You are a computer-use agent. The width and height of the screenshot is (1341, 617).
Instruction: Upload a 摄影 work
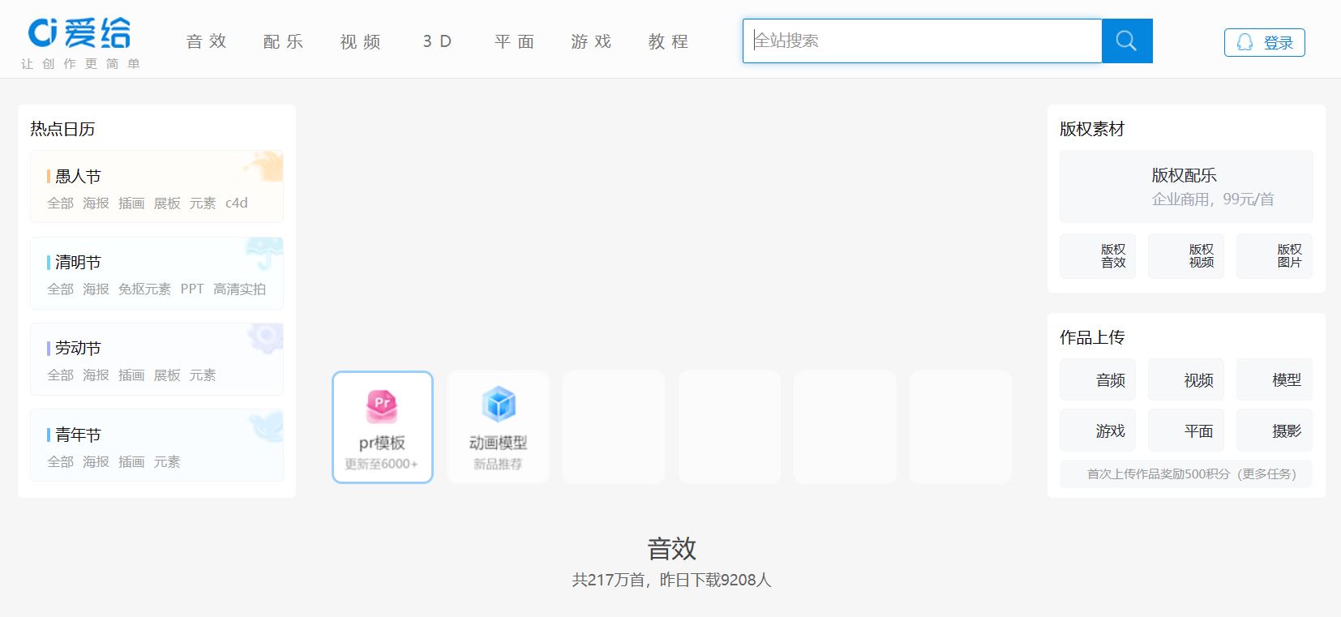[x=1275, y=431]
